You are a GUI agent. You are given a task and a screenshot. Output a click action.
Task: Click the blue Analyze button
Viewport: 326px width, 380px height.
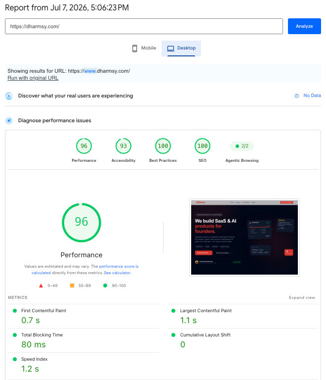click(x=304, y=26)
